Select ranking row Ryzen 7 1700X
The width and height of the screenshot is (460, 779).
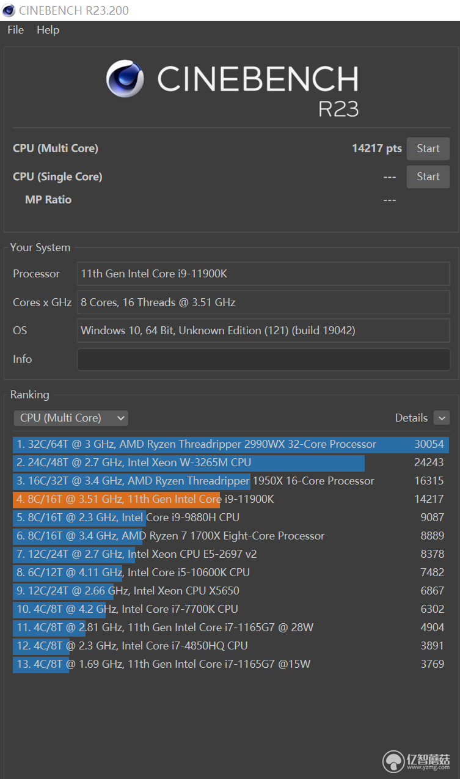pyautogui.click(x=231, y=536)
